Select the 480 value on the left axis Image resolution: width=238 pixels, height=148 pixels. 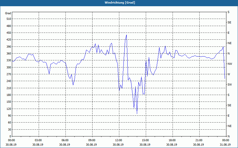click(x=9, y=26)
